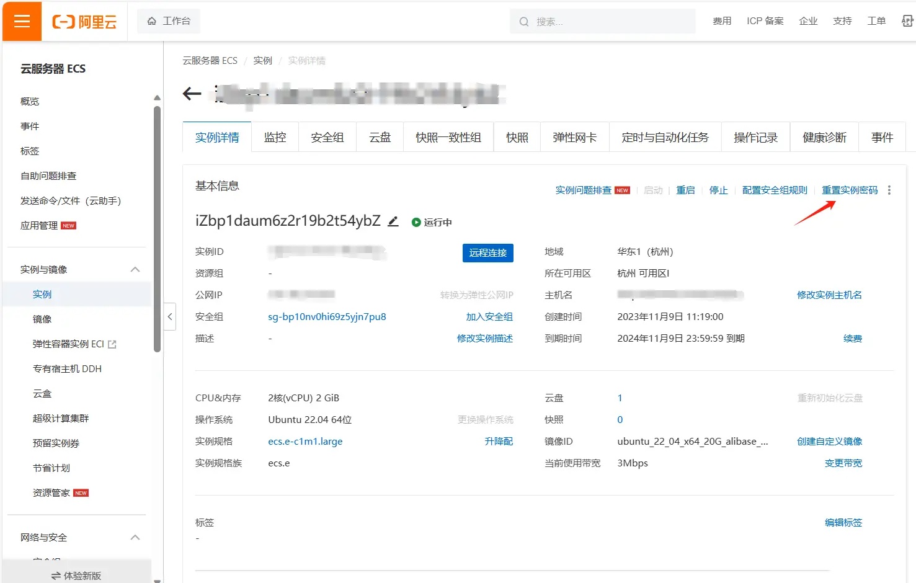The image size is (916, 583).
Task: Collapse the 实例与镜像 section
Action: pyautogui.click(x=135, y=270)
